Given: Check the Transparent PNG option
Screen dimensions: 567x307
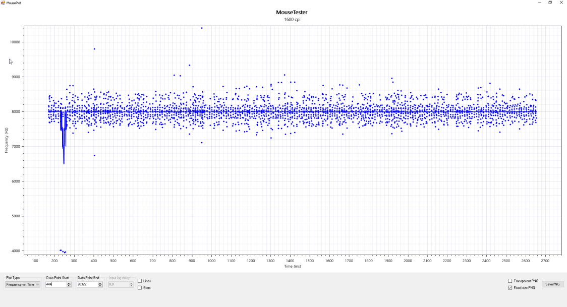Looking at the screenshot, I should (510, 281).
